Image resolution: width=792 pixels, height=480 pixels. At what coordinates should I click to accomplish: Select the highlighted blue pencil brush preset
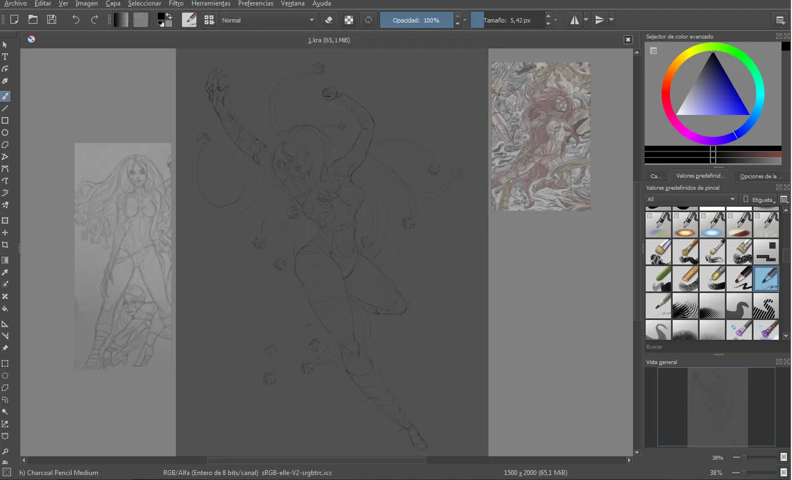767,278
